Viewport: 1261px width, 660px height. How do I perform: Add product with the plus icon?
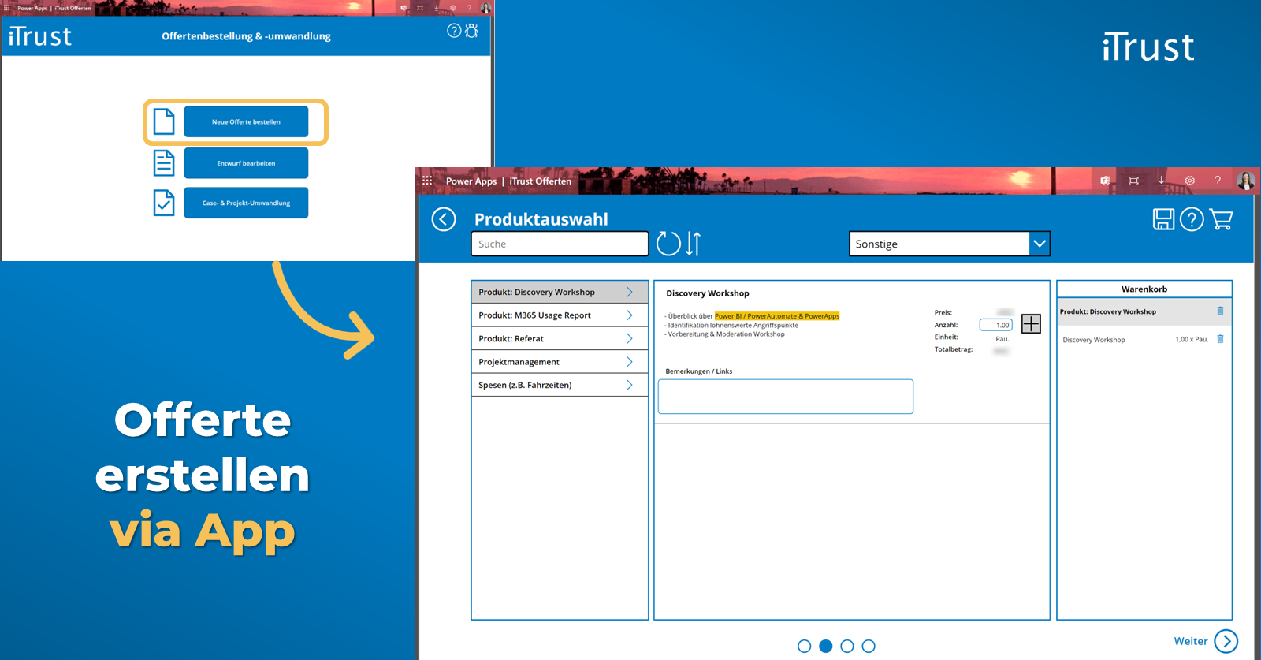(1031, 324)
